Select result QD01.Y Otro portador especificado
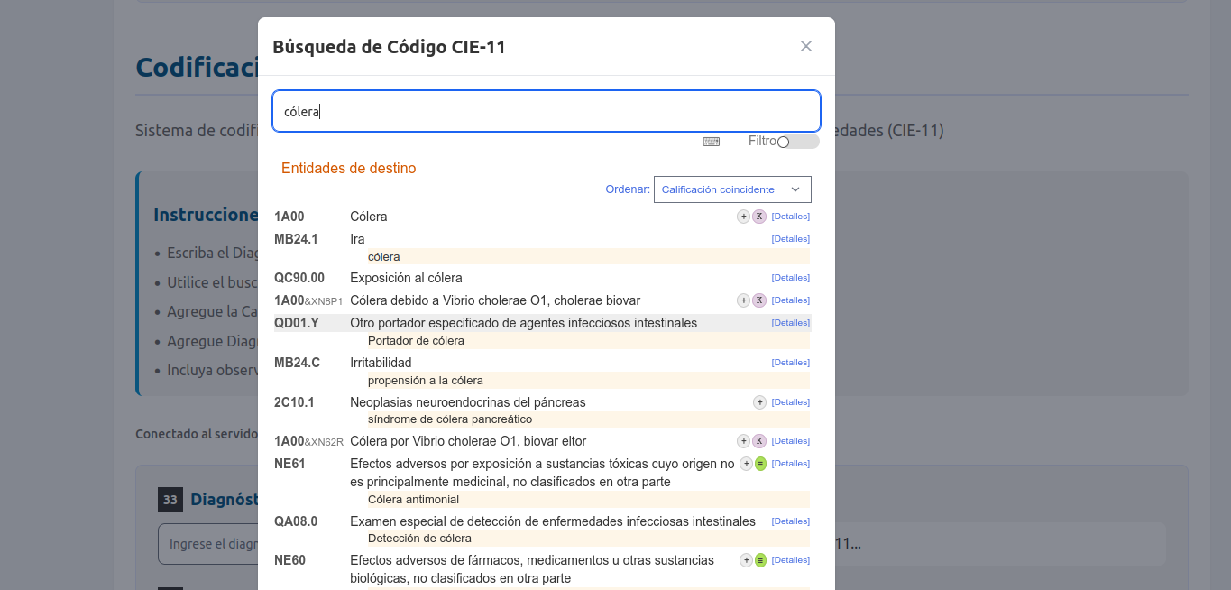The height and width of the screenshot is (590, 1231). (523, 323)
